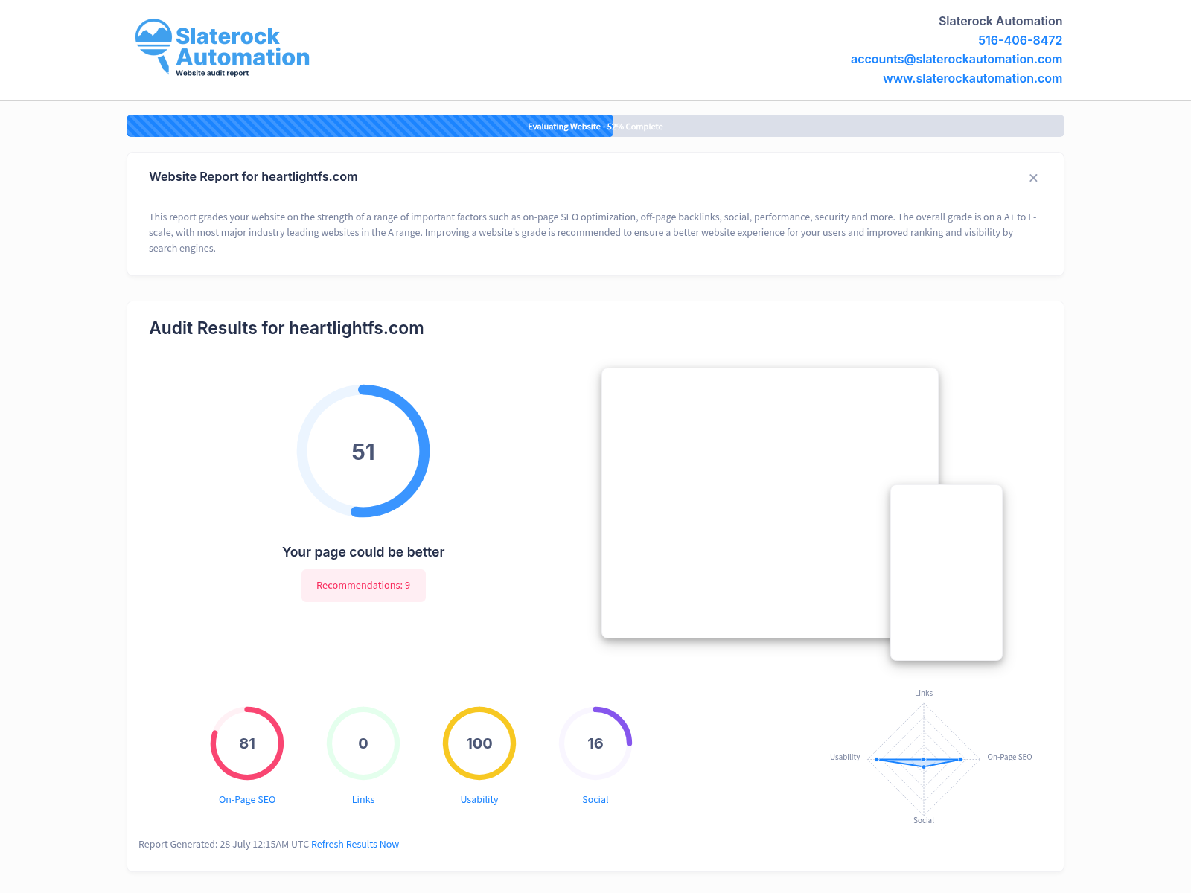The image size is (1191, 893).
Task: Open the Social section link
Action: [595, 799]
